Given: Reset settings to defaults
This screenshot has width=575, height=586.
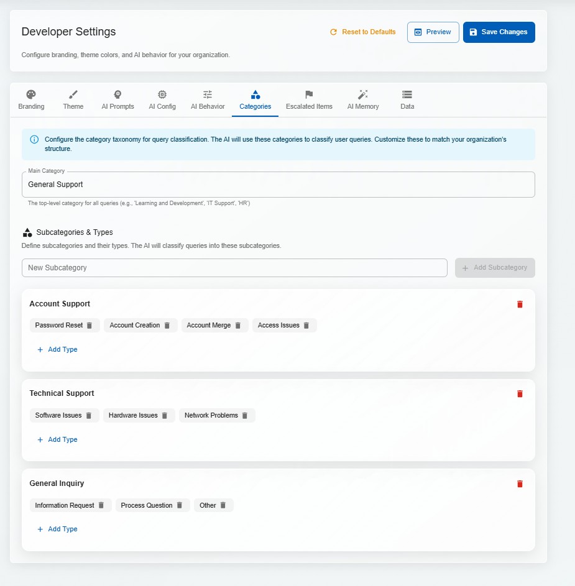Looking at the screenshot, I should coord(363,32).
